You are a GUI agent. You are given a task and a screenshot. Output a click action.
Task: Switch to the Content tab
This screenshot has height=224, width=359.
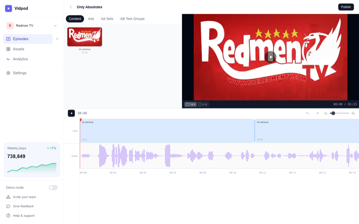[75, 19]
